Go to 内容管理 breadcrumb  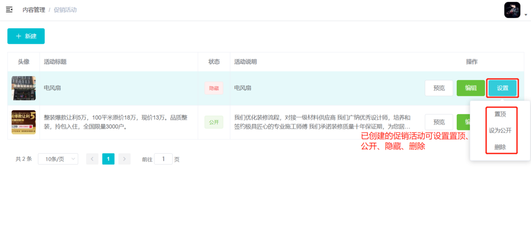click(34, 10)
